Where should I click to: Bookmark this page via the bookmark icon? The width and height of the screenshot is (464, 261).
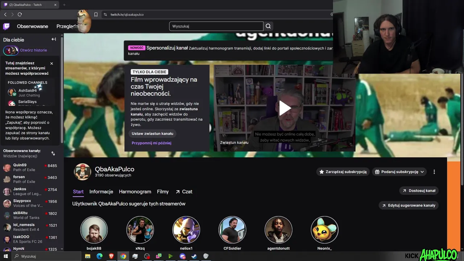point(96,14)
